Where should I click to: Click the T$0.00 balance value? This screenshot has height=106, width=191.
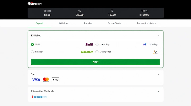(x=112, y=15)
